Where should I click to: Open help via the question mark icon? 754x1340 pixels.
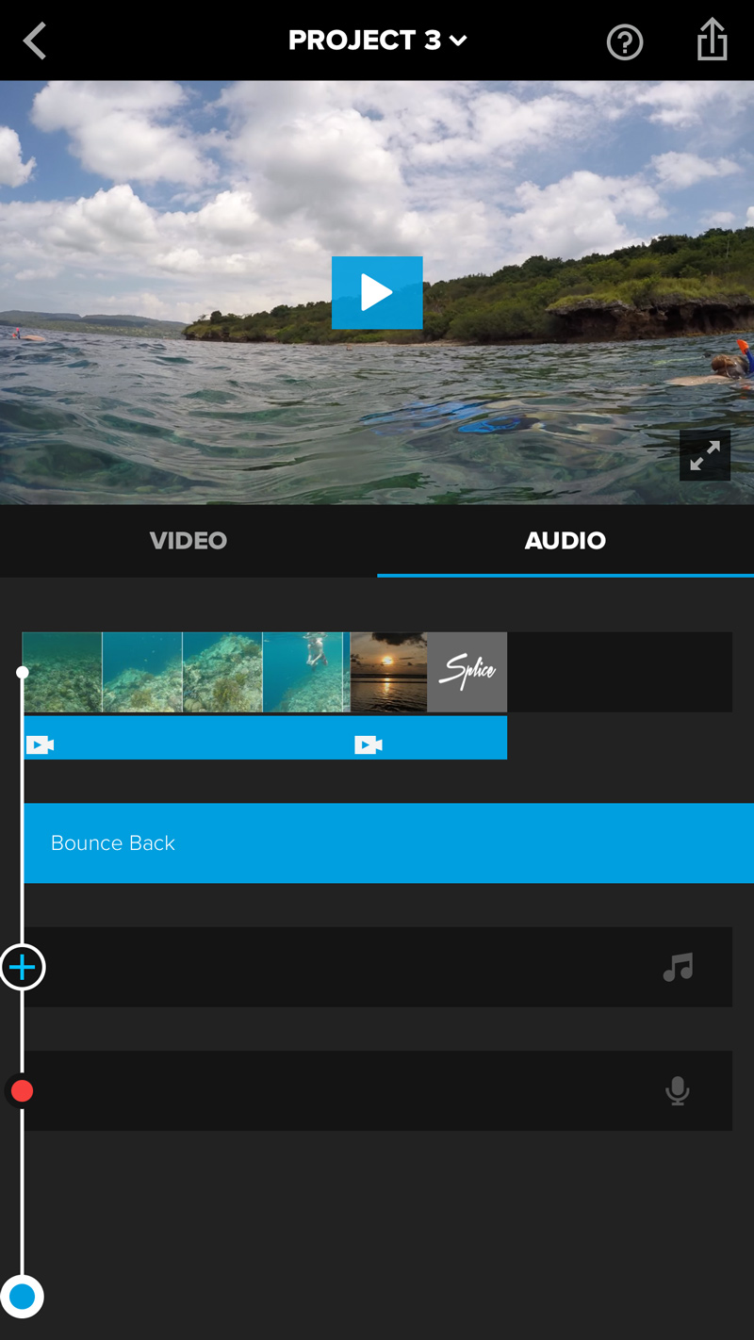(625, 41)
